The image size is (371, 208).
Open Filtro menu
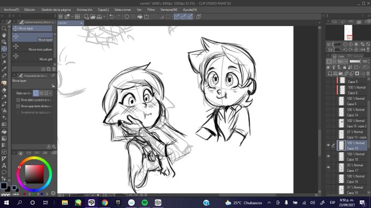pyautogui.click(x=151, y=10)
